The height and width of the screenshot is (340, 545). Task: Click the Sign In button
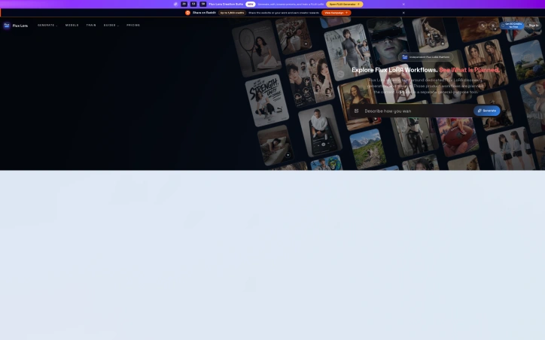click(533, 26)
